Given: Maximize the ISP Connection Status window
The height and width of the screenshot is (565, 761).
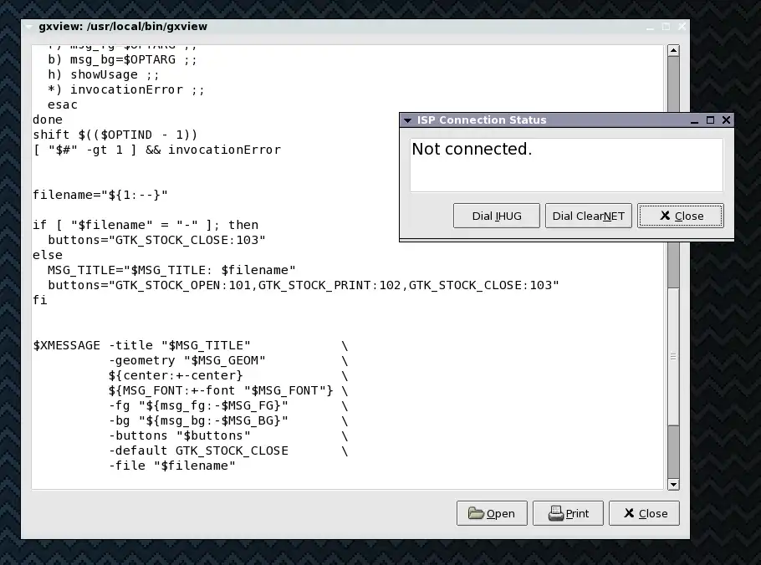Looking at the screenshot, I should click(711, 120).
